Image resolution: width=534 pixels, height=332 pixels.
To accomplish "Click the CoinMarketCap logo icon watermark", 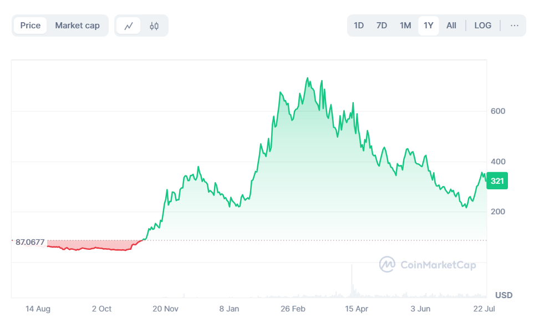I will pyautogui.click(x=387, y=264).
